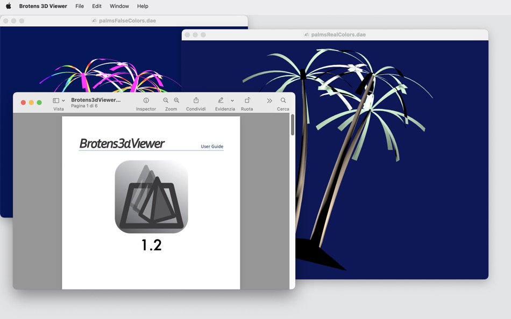The height and width of the screenshot is (319, 511).
Task: Select the Evidenzia highlight pen tool
Action: coord(221,100)
